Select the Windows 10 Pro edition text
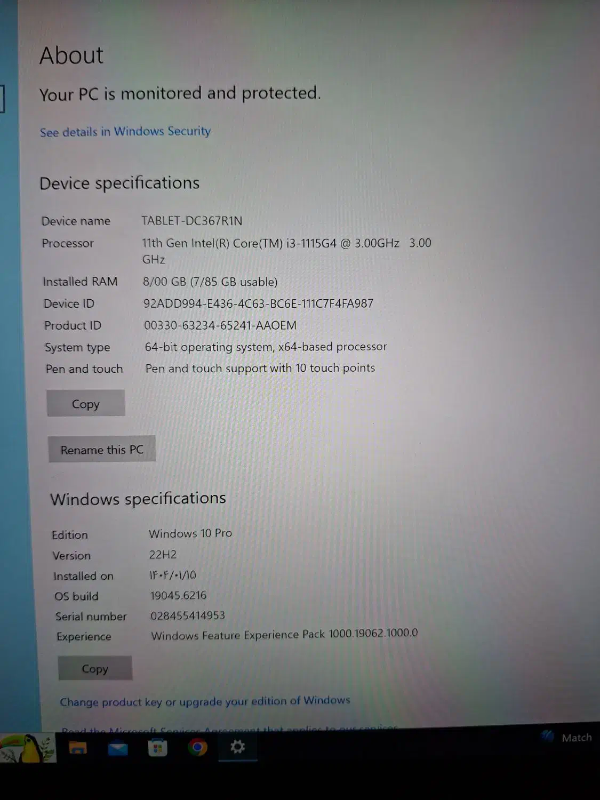This screenshot has height=800, width=600. coord(190,533)
